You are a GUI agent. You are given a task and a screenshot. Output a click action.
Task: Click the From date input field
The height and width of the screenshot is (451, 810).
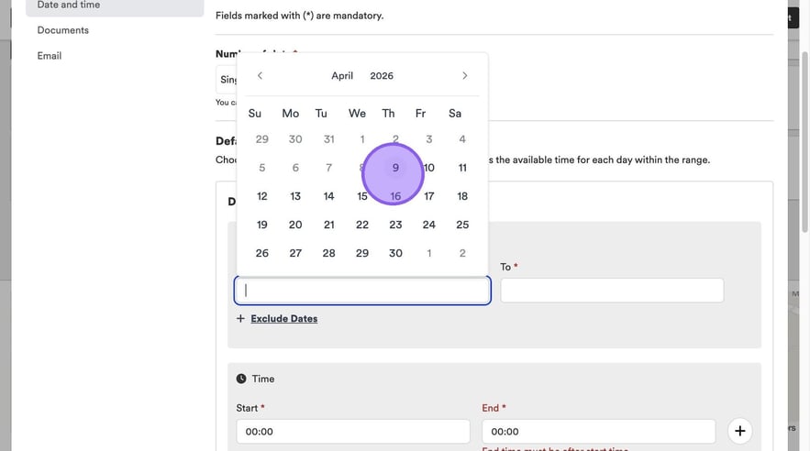[362, 291]
